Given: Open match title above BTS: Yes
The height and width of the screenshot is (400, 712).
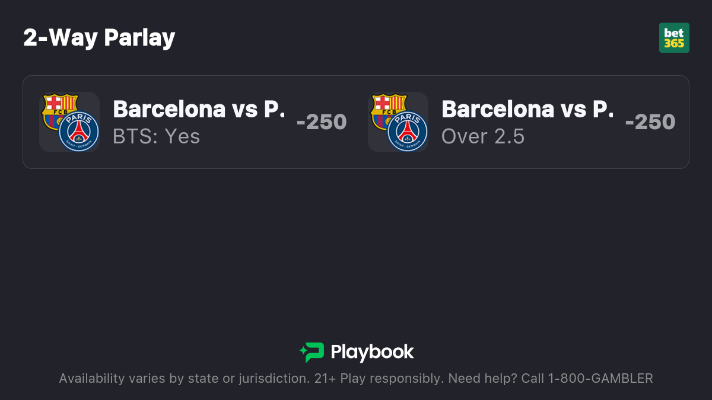Looking at the screenshot, I should point(199,109).
